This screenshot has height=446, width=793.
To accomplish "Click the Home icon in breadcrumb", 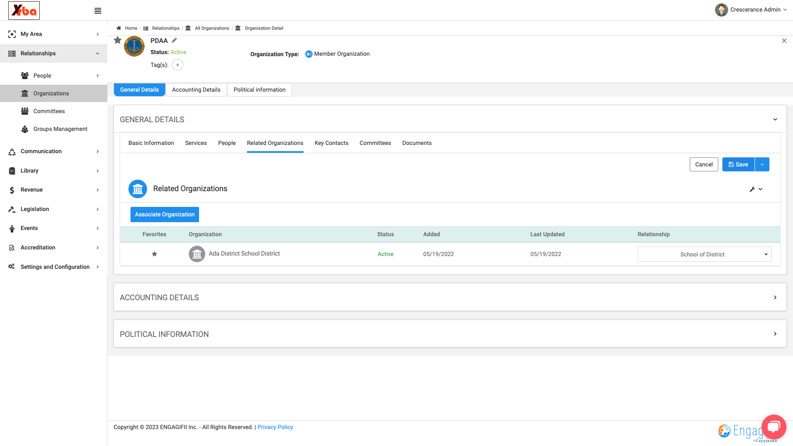I will (x=119, y=28).
